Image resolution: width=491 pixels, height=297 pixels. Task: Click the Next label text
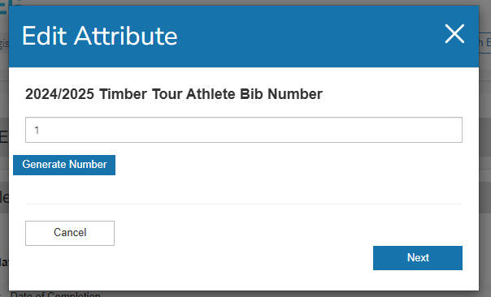(418, 257)
